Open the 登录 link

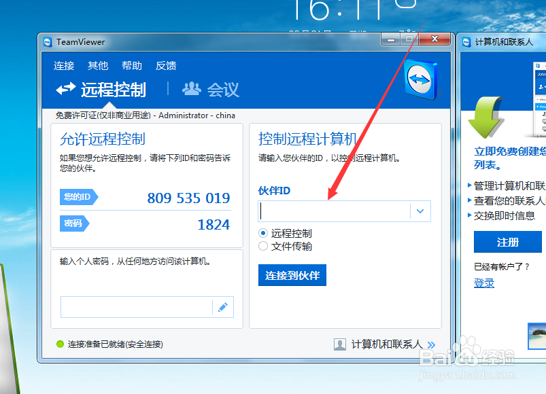(x=484, y=283)
